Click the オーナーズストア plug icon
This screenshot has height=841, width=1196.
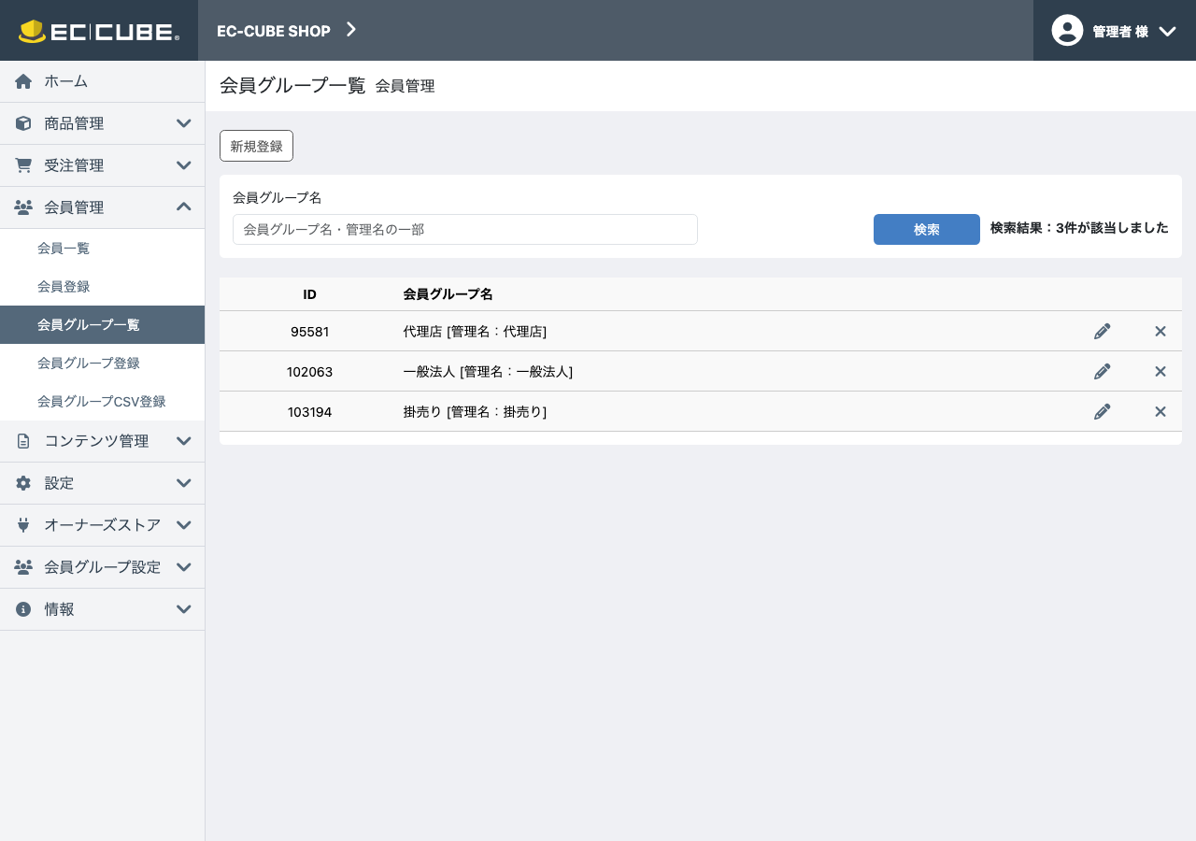coord(23,525)
